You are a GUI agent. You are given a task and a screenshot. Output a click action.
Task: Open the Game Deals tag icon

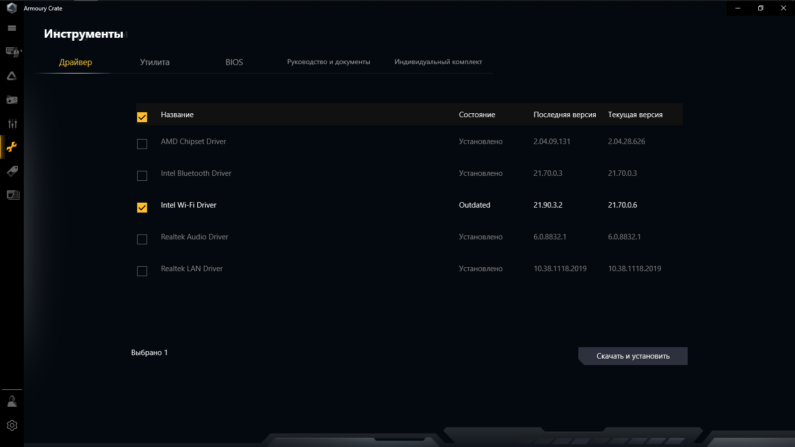click(12, 171)
